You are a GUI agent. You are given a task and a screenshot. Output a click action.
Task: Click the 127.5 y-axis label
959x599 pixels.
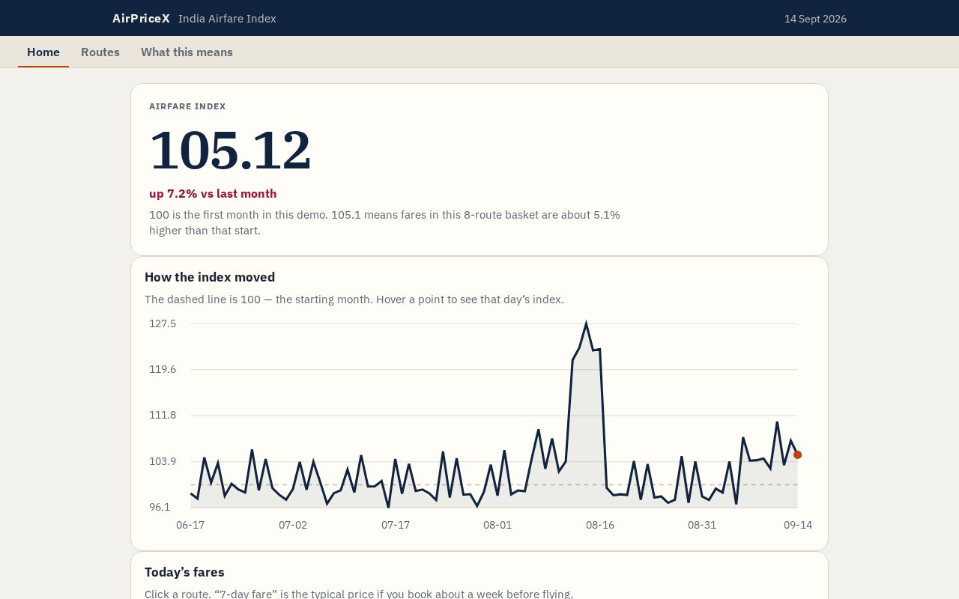(163, 323)
